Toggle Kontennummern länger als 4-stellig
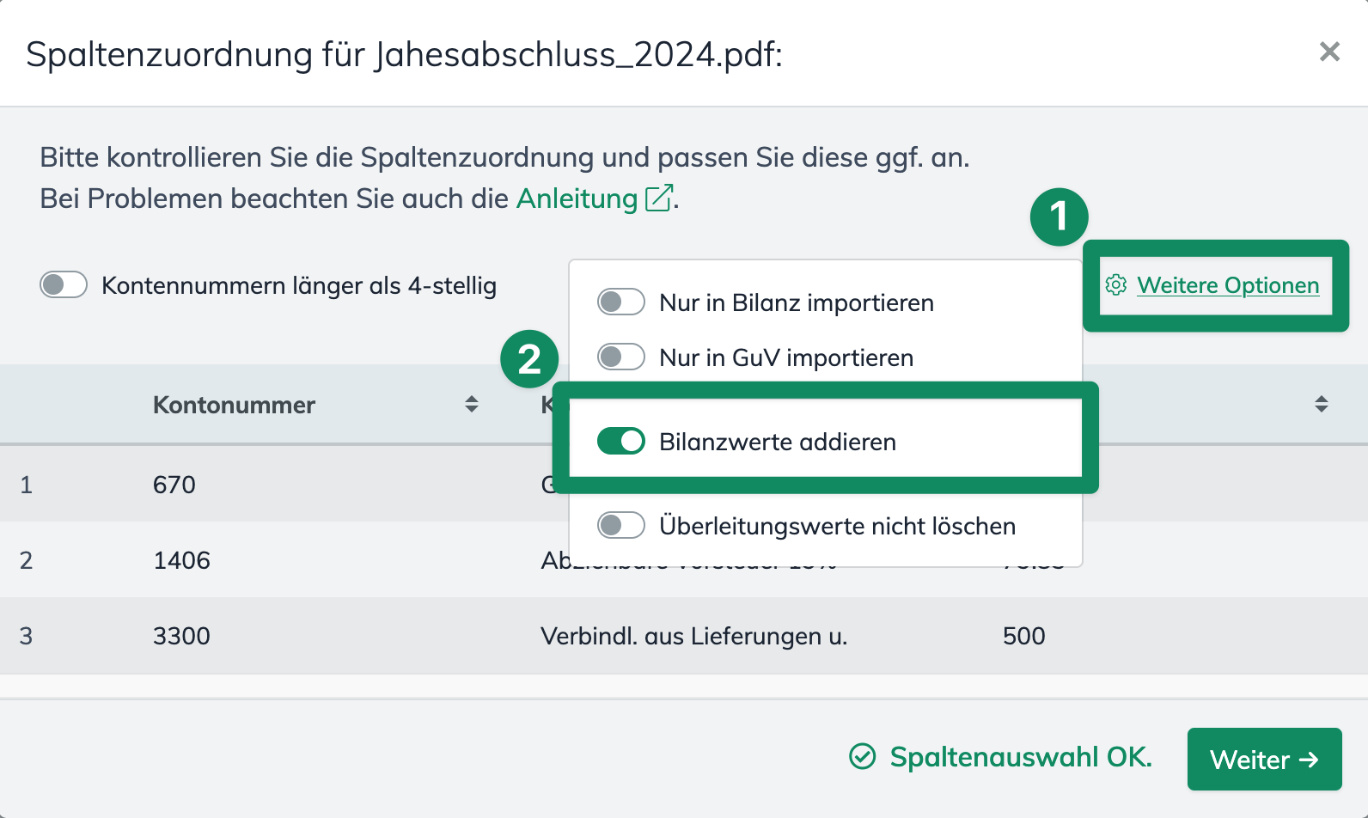 click(x=64, y=284)
